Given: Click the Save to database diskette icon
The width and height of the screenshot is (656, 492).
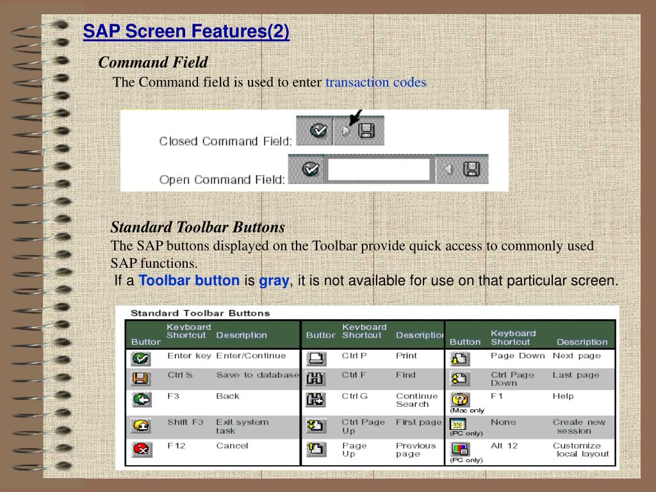Looking at the screenshot, I should pyautogui.click(x=140, y=378).
